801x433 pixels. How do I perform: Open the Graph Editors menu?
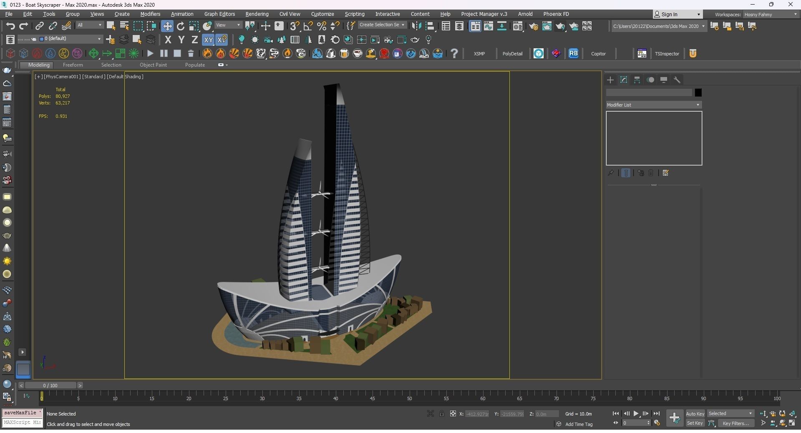[219, 14]
